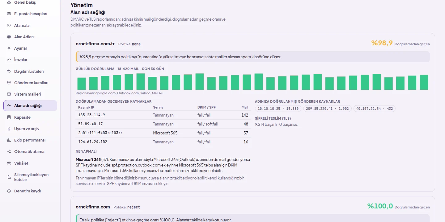Click the chart icon beside İmzalar

(9, 60)
